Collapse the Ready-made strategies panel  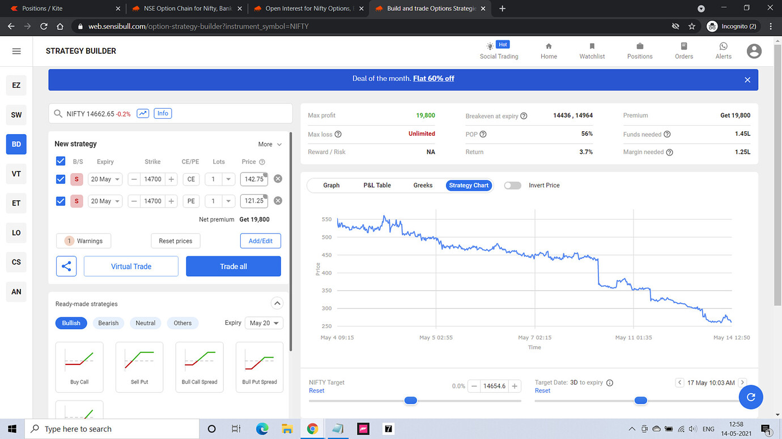tap(277, 303)
